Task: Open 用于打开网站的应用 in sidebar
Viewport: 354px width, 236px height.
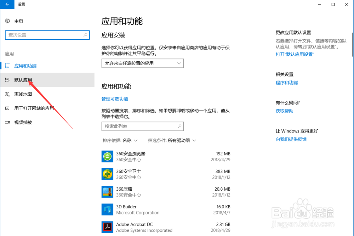Action: (x=34, y=108)
